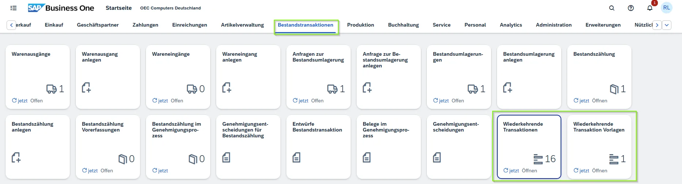Open the hamburger main menu icon
Screen dimensions: 682x184
point(14,8)
